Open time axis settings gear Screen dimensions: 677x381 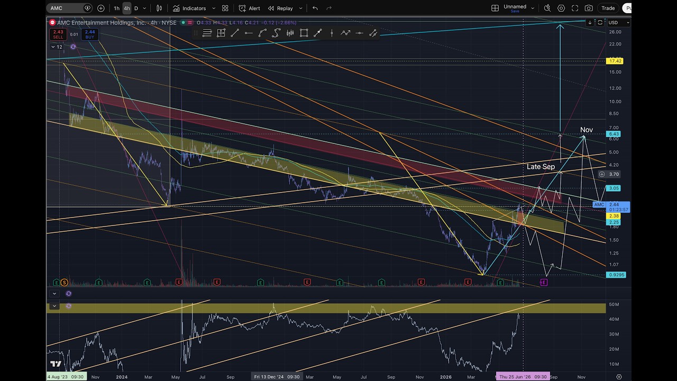619,377
